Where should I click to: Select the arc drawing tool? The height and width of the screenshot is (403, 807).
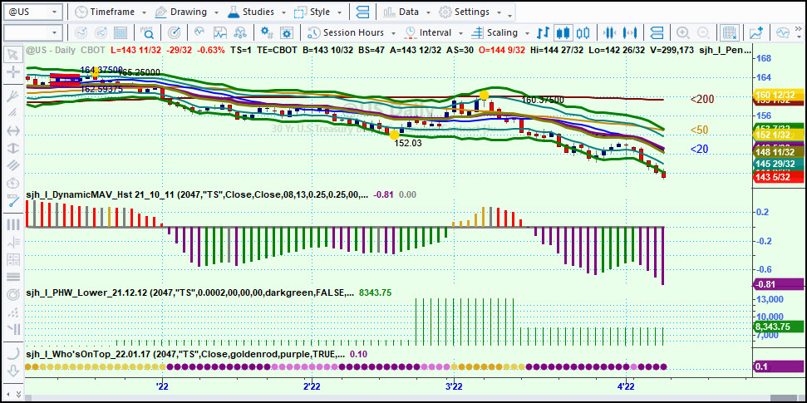pyautogui.click(x=13, y=353)
